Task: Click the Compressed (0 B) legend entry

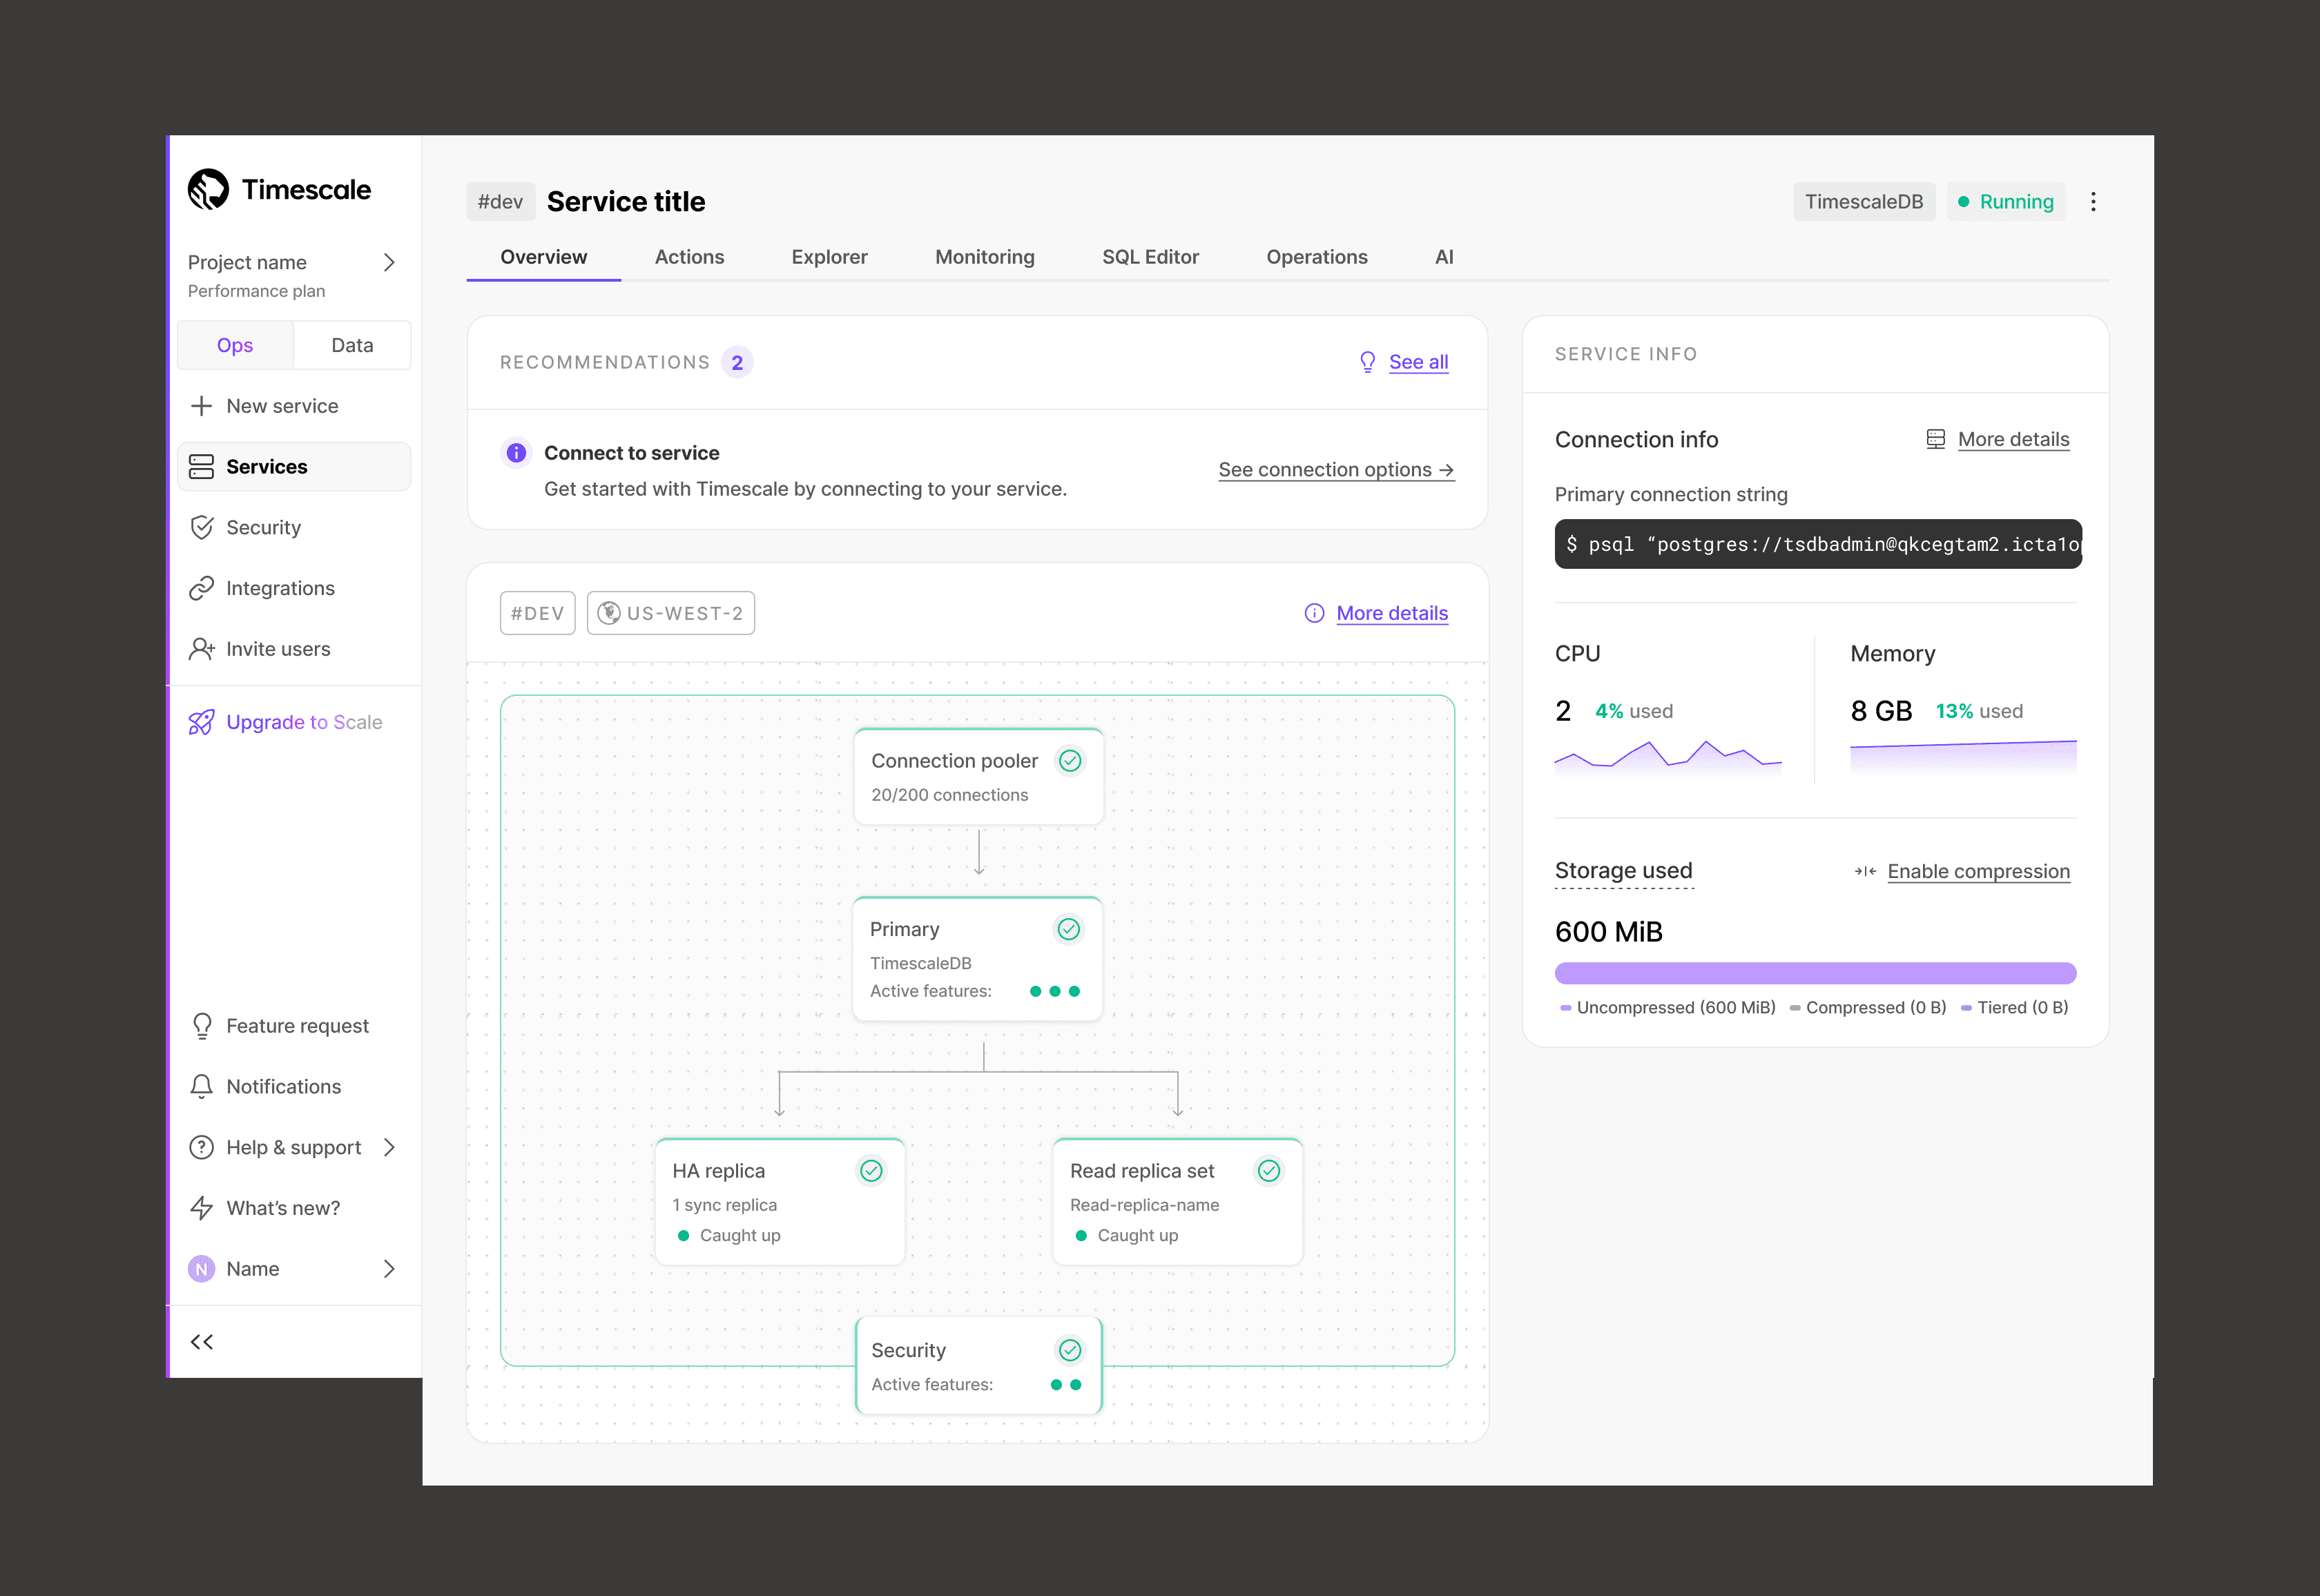Action: pos(1867,1008)
